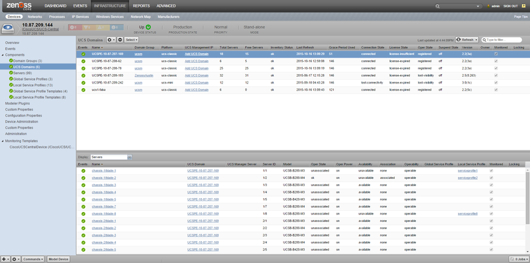Open the Advanced menu
This screenshot has height=263, width=530.
(x=166, y=6)
